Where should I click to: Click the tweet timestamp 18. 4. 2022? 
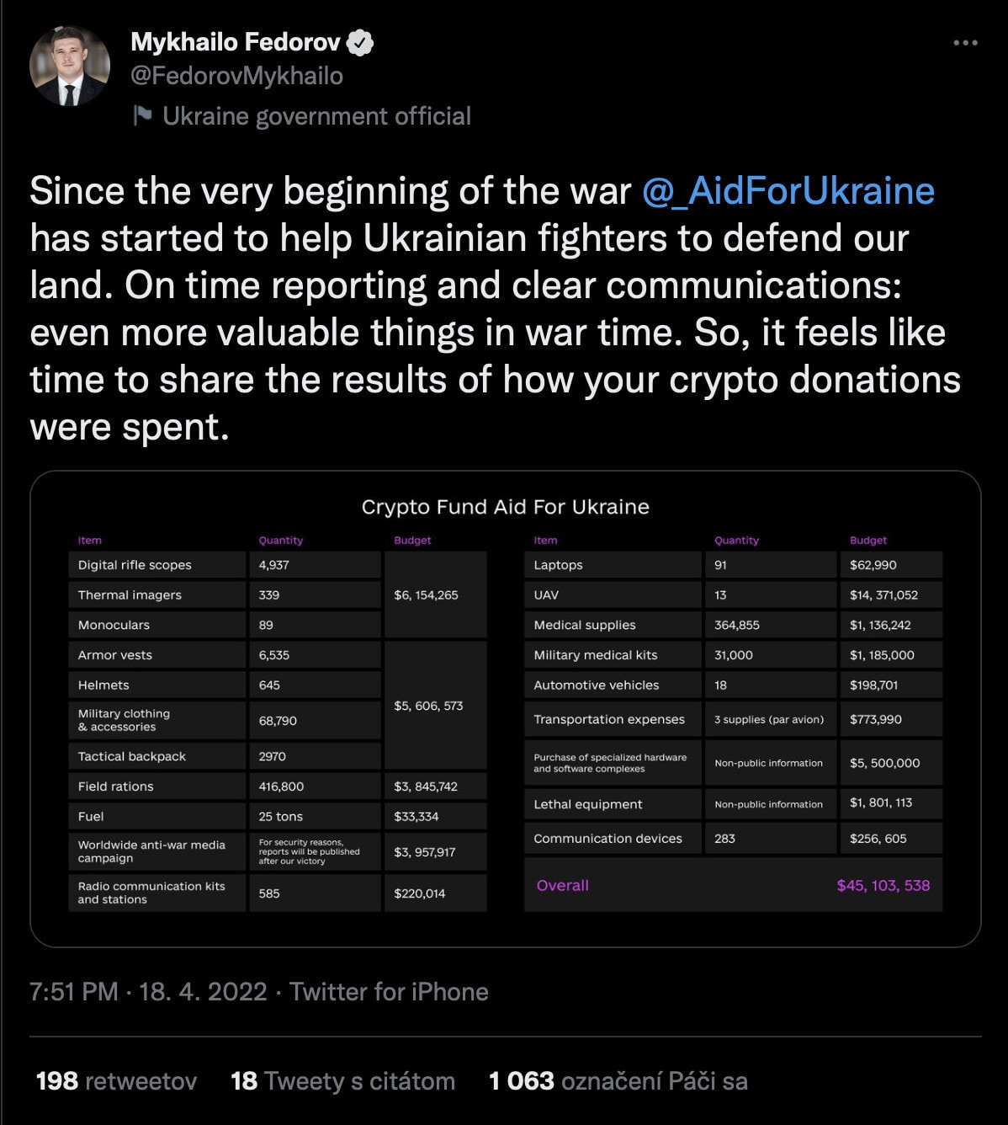pyautogui.click(x=202, y=992)
